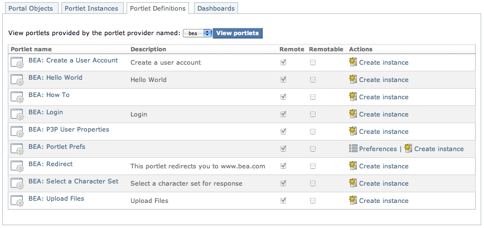484x228 pixels.
Task: Click the portlet icon beside BEA: Login
Action: coord(17,114)
